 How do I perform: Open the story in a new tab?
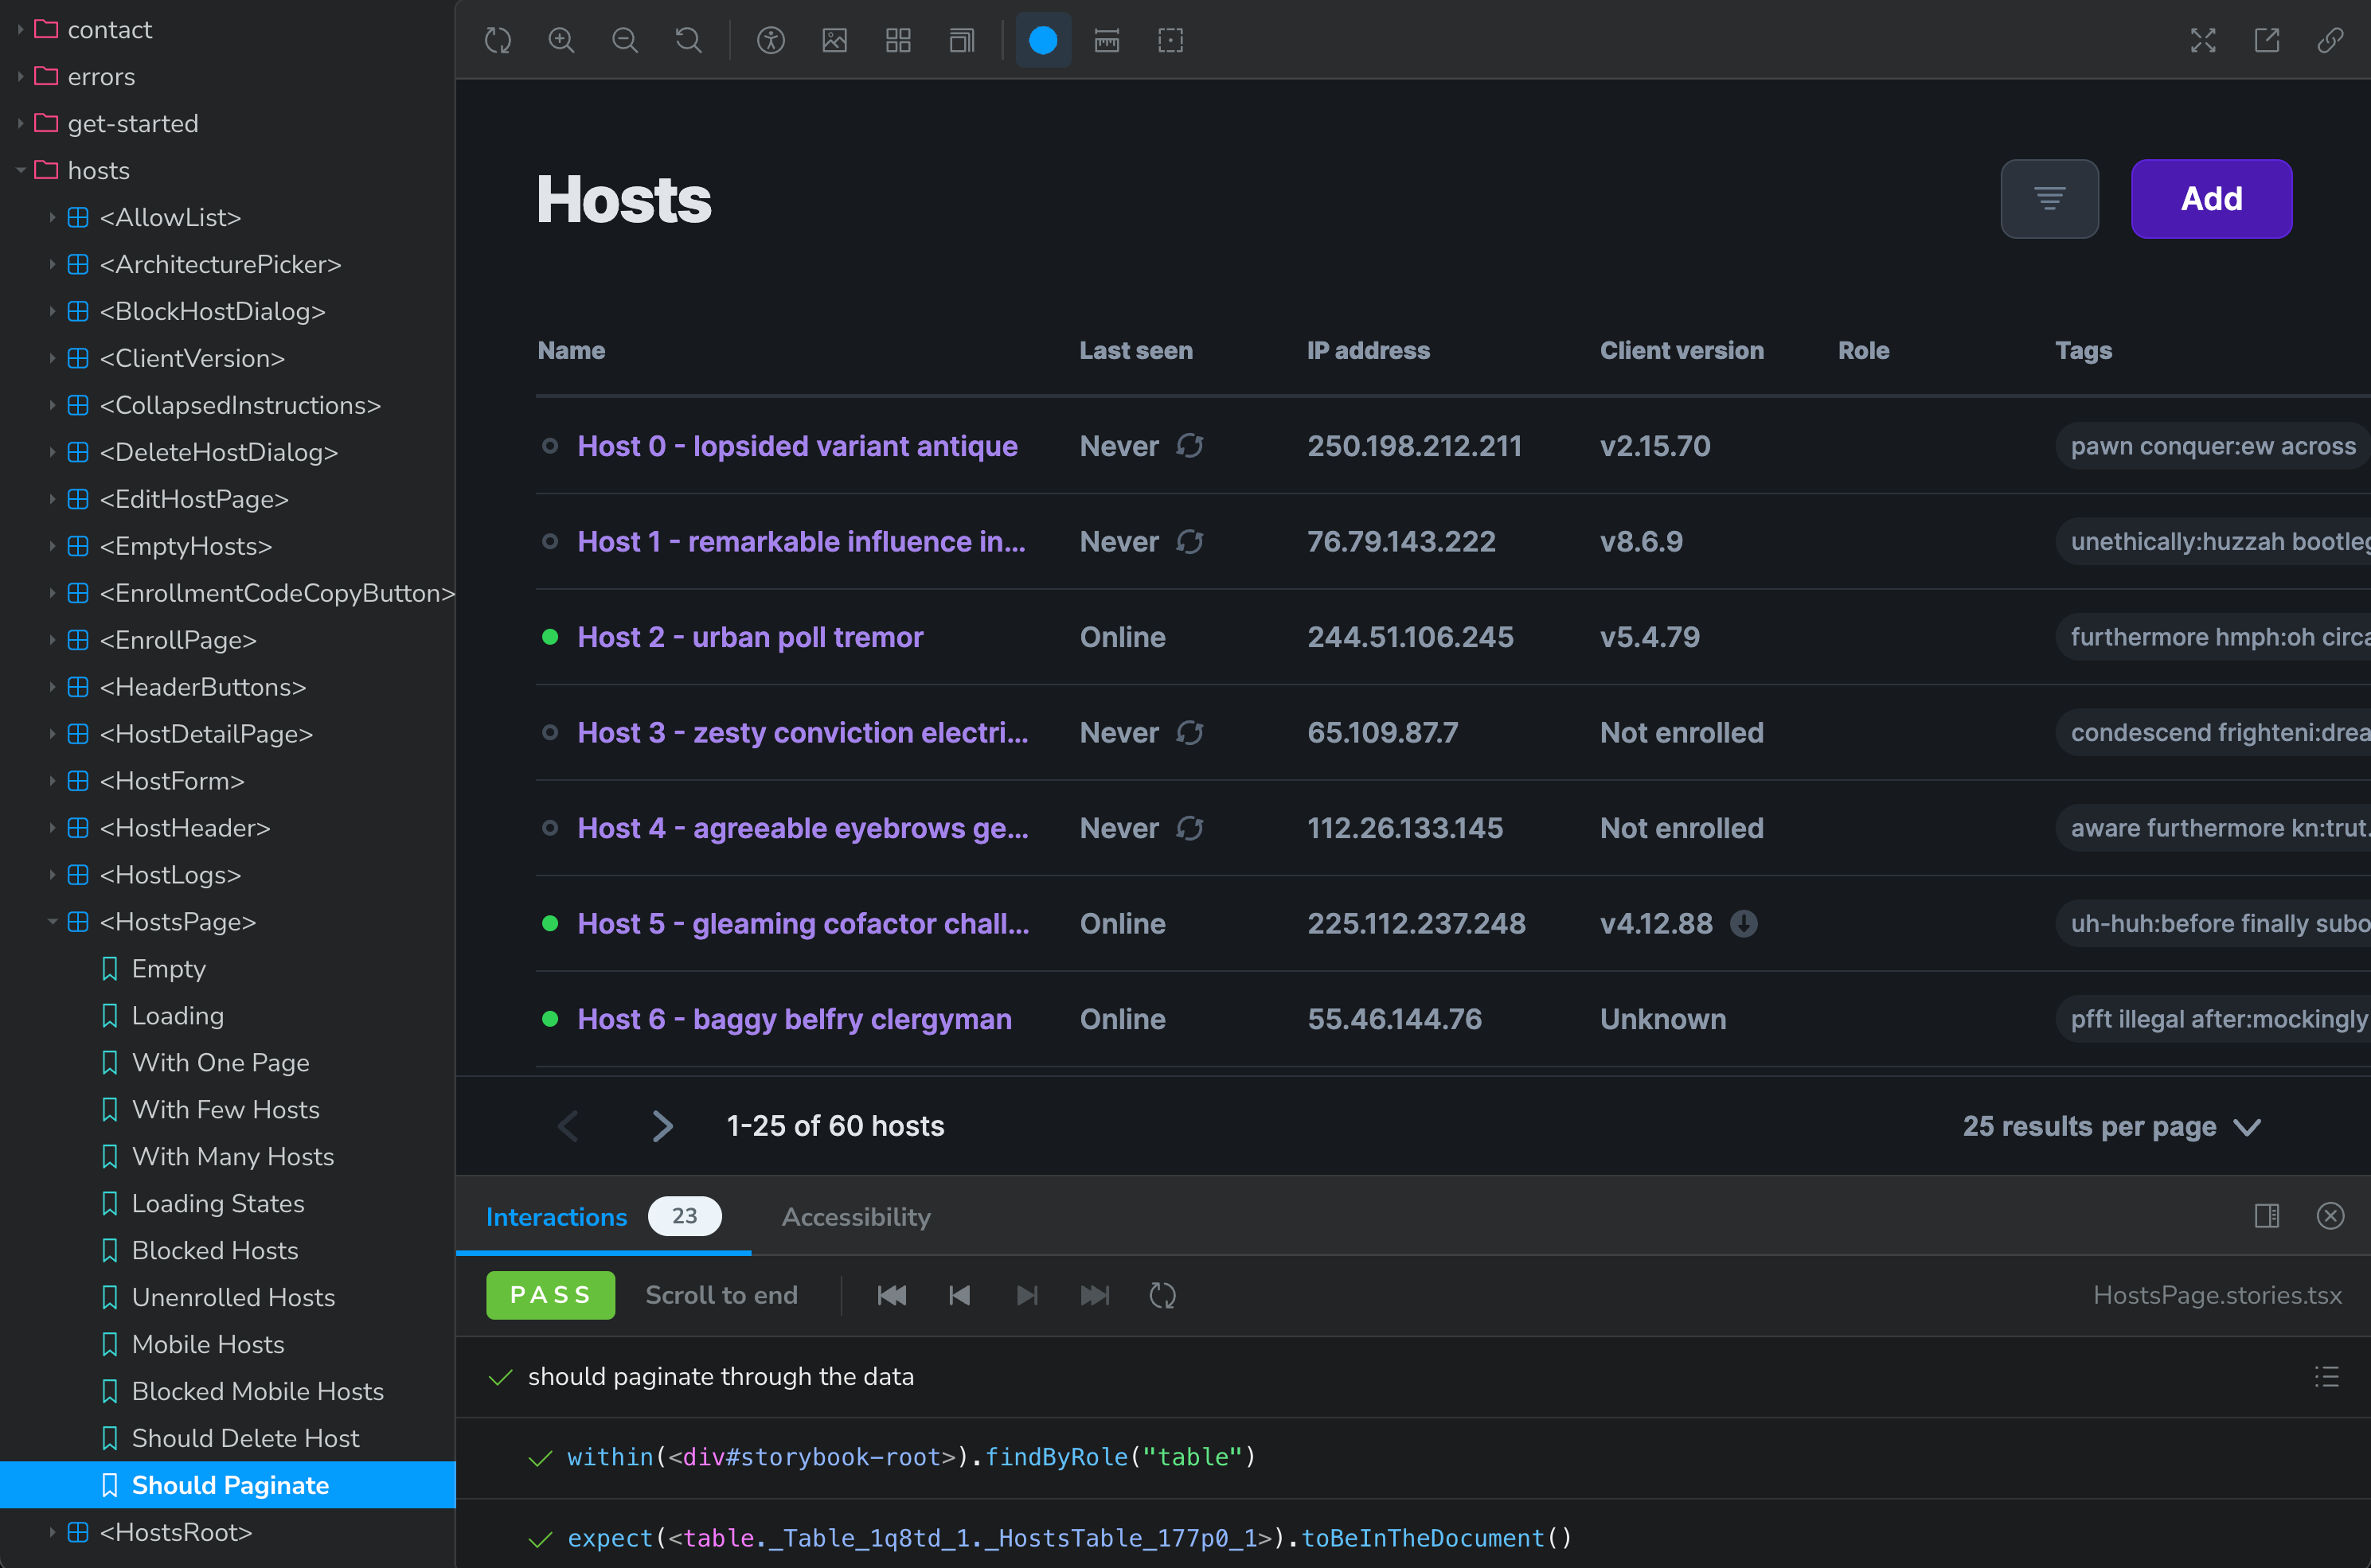coord(2266,40)
